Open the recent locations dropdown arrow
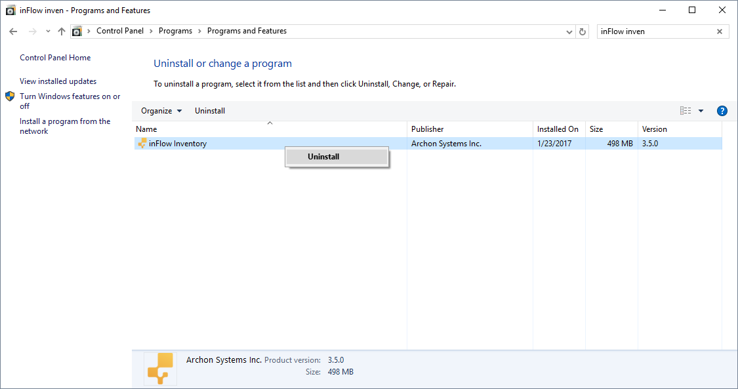Image resolution: width=738 pixels, height=389 pixels. point(48,31)
